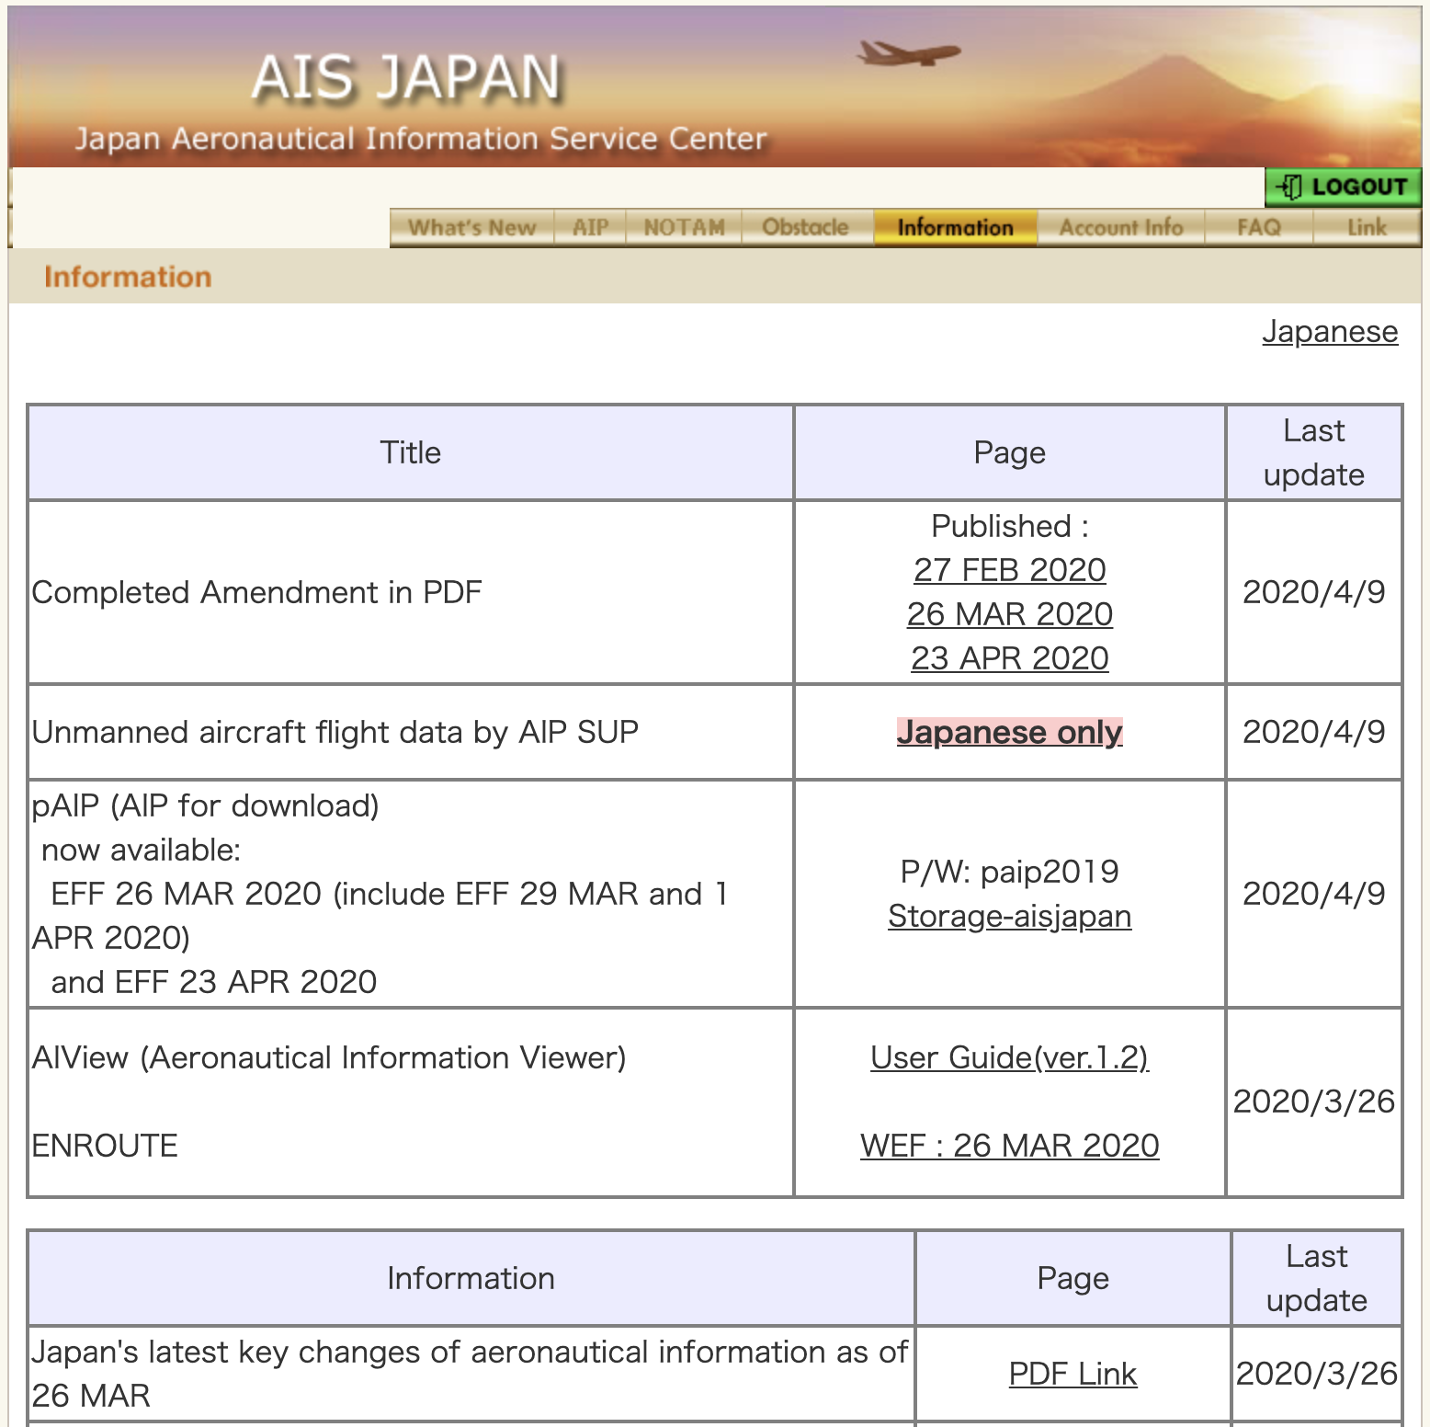Viewport: 1430px width, 1427px height.
Task: Select AIView (Aeronautical Information Viewer) text
Action: click(329, 1057)
